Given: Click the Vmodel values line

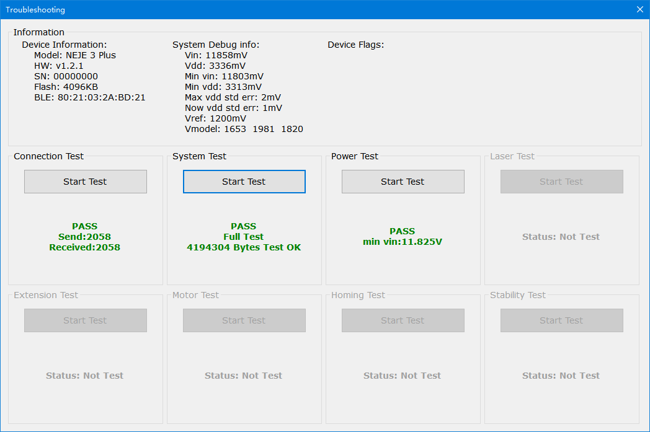Looking at the screenshot, I should click(x=244, y=129).
